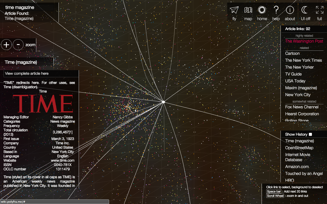Zoom in with the plus button

(6, 45)
